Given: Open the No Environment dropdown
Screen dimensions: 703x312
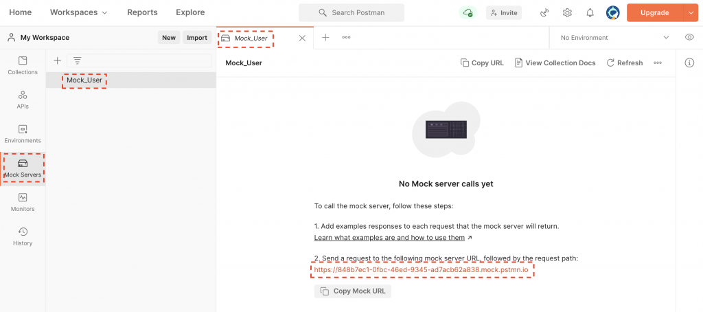Looking at the screenshot, I should coord(614,38).
